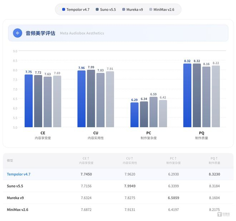Screen dimensions: 236x221
Task: Toggle the Tempolor v4.7 legend entry
Action: click(76, 10)
